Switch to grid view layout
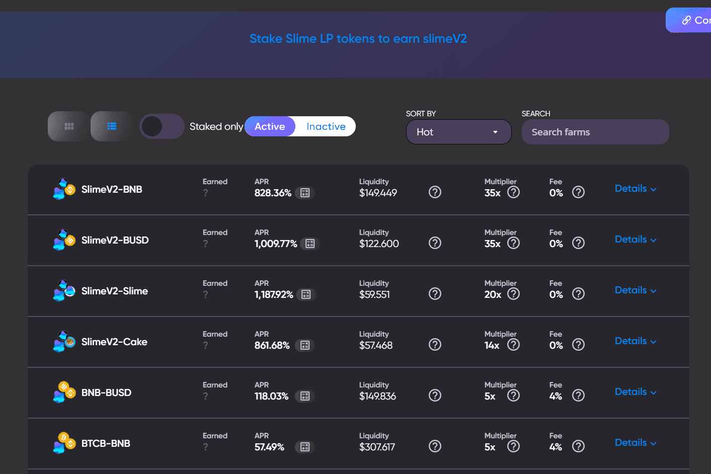 pos(68,126)
